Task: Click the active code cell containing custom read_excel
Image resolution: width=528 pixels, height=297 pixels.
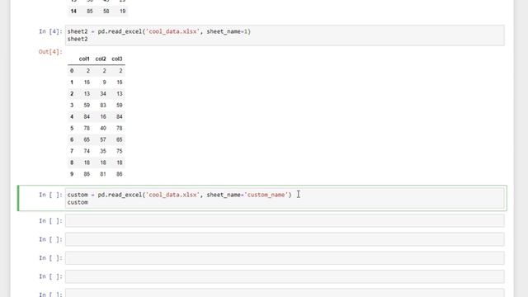Action: click(x=285, y=198)
